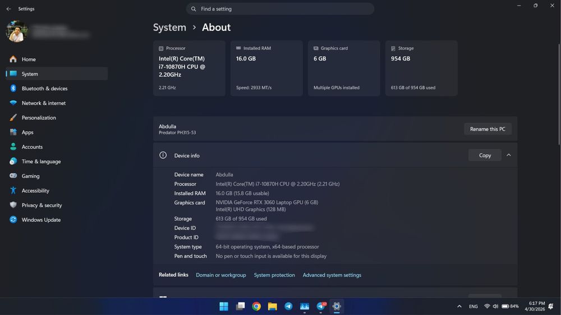561x315 pixels.
Task: Open Privacy & security settings
Action: (x=57, y=205)
